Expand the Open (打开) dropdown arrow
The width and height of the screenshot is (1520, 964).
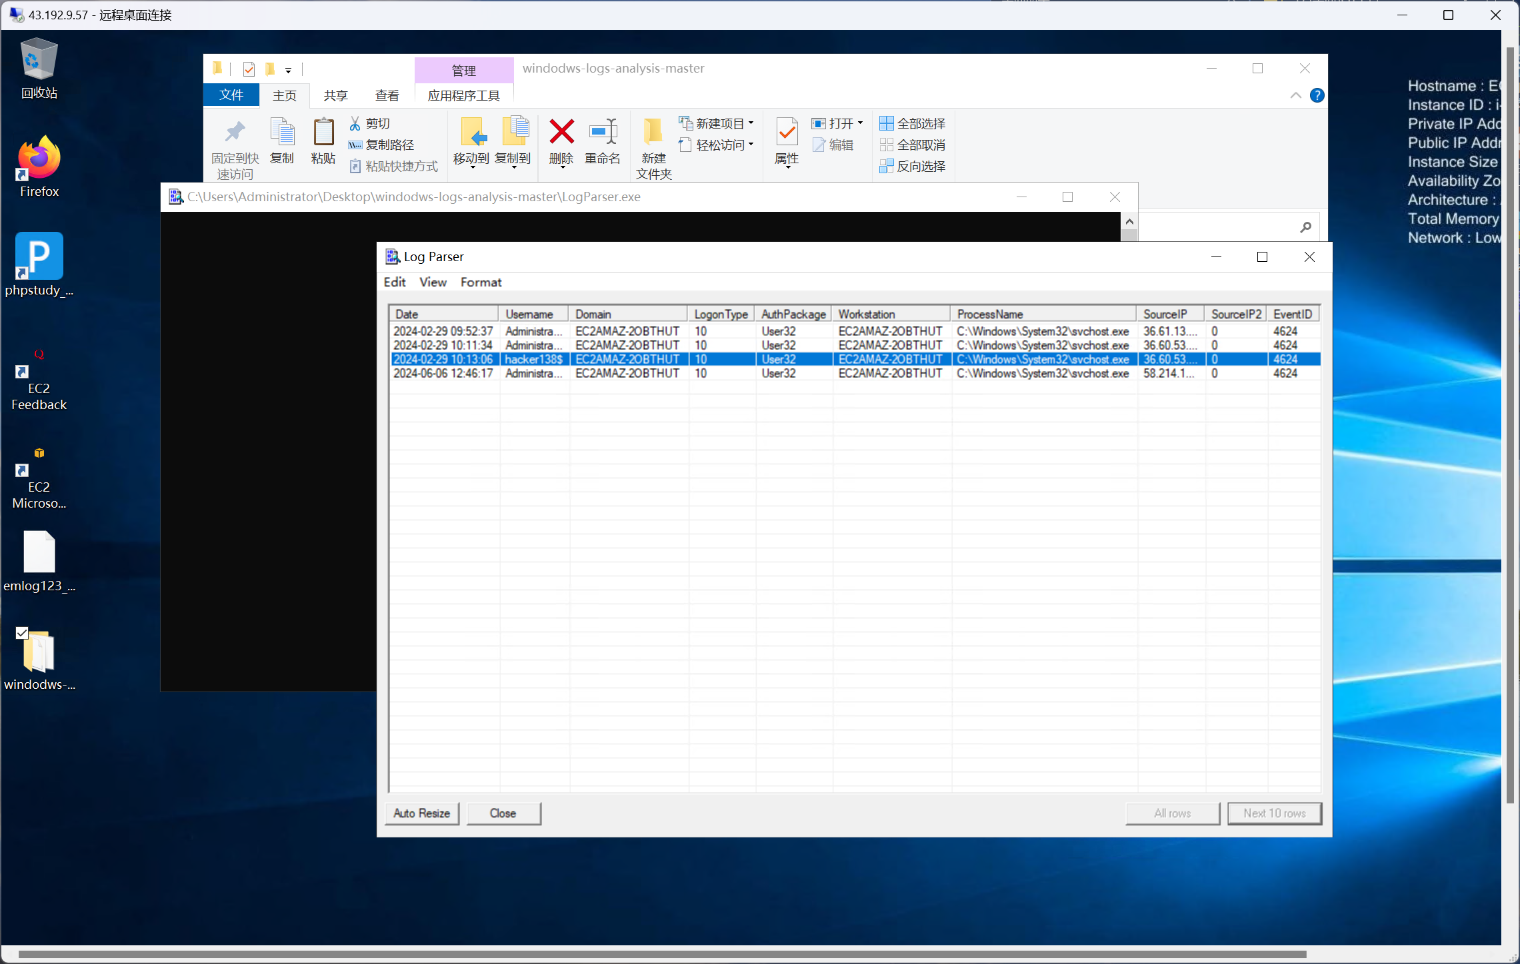click(860, 123)
